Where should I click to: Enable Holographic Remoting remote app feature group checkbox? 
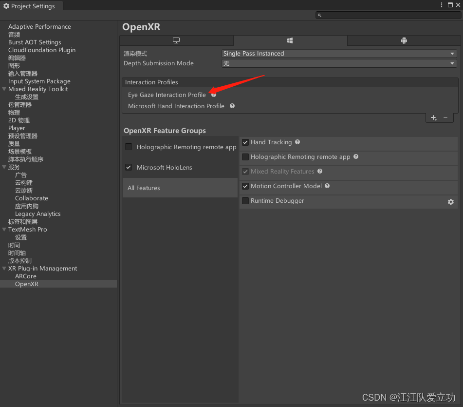pyautogui.click(x=129, y=147)
